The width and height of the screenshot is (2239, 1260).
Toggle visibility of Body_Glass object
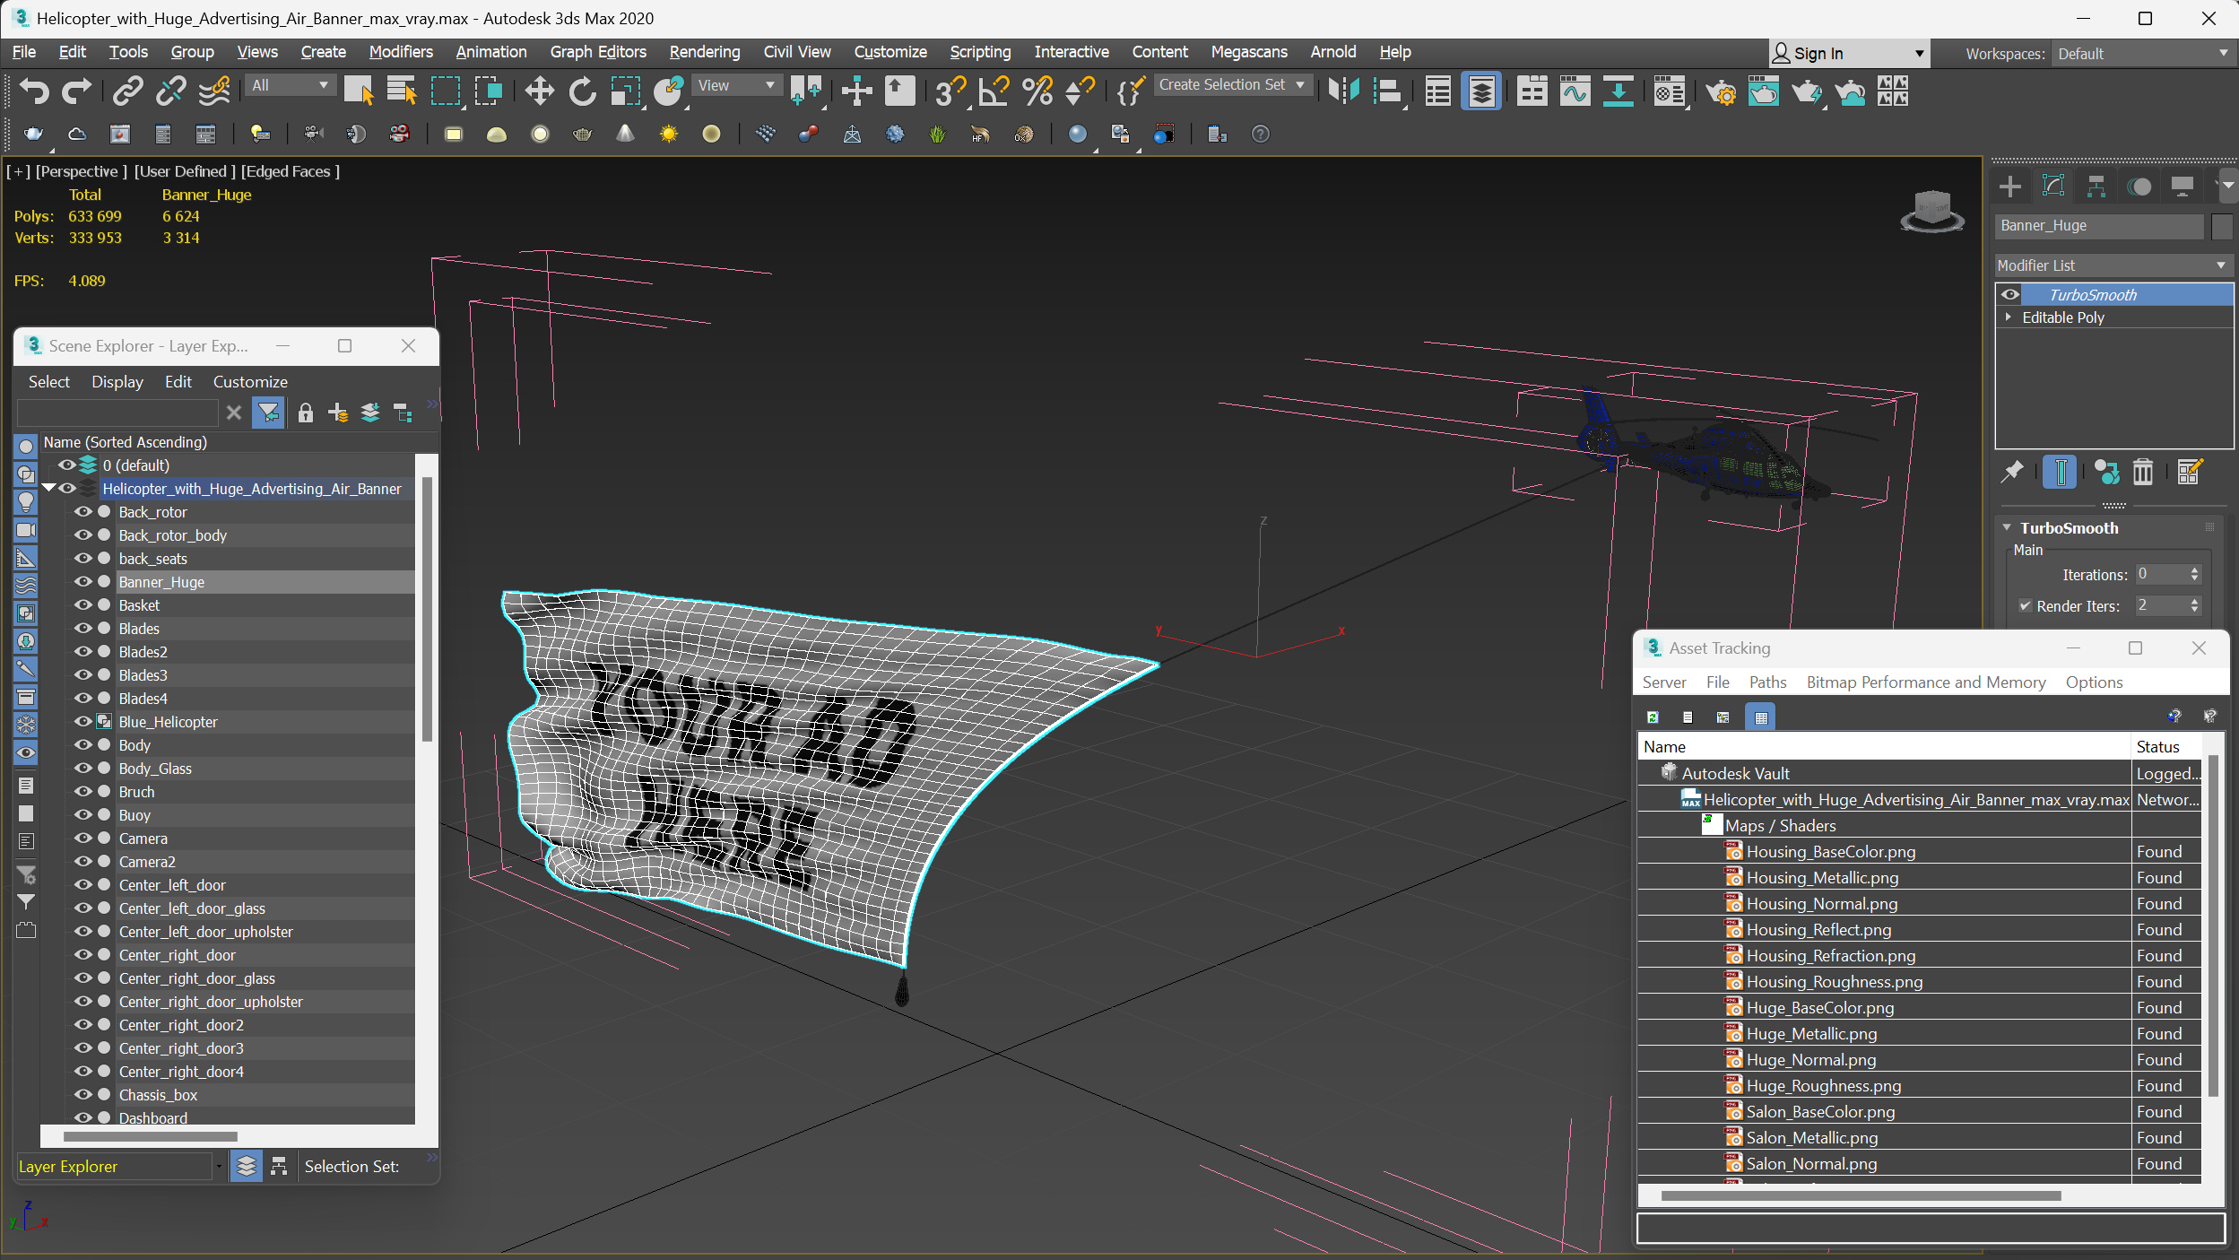(83, 769)
